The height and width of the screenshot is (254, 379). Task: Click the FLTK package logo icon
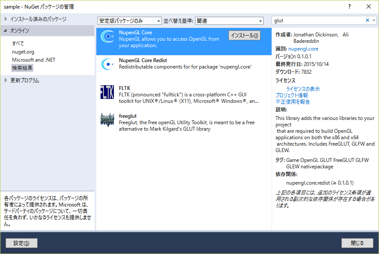[107, 92]
